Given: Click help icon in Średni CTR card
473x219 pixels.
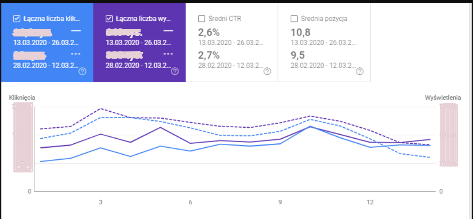Looking at the screenshot, I should point(267,72).
